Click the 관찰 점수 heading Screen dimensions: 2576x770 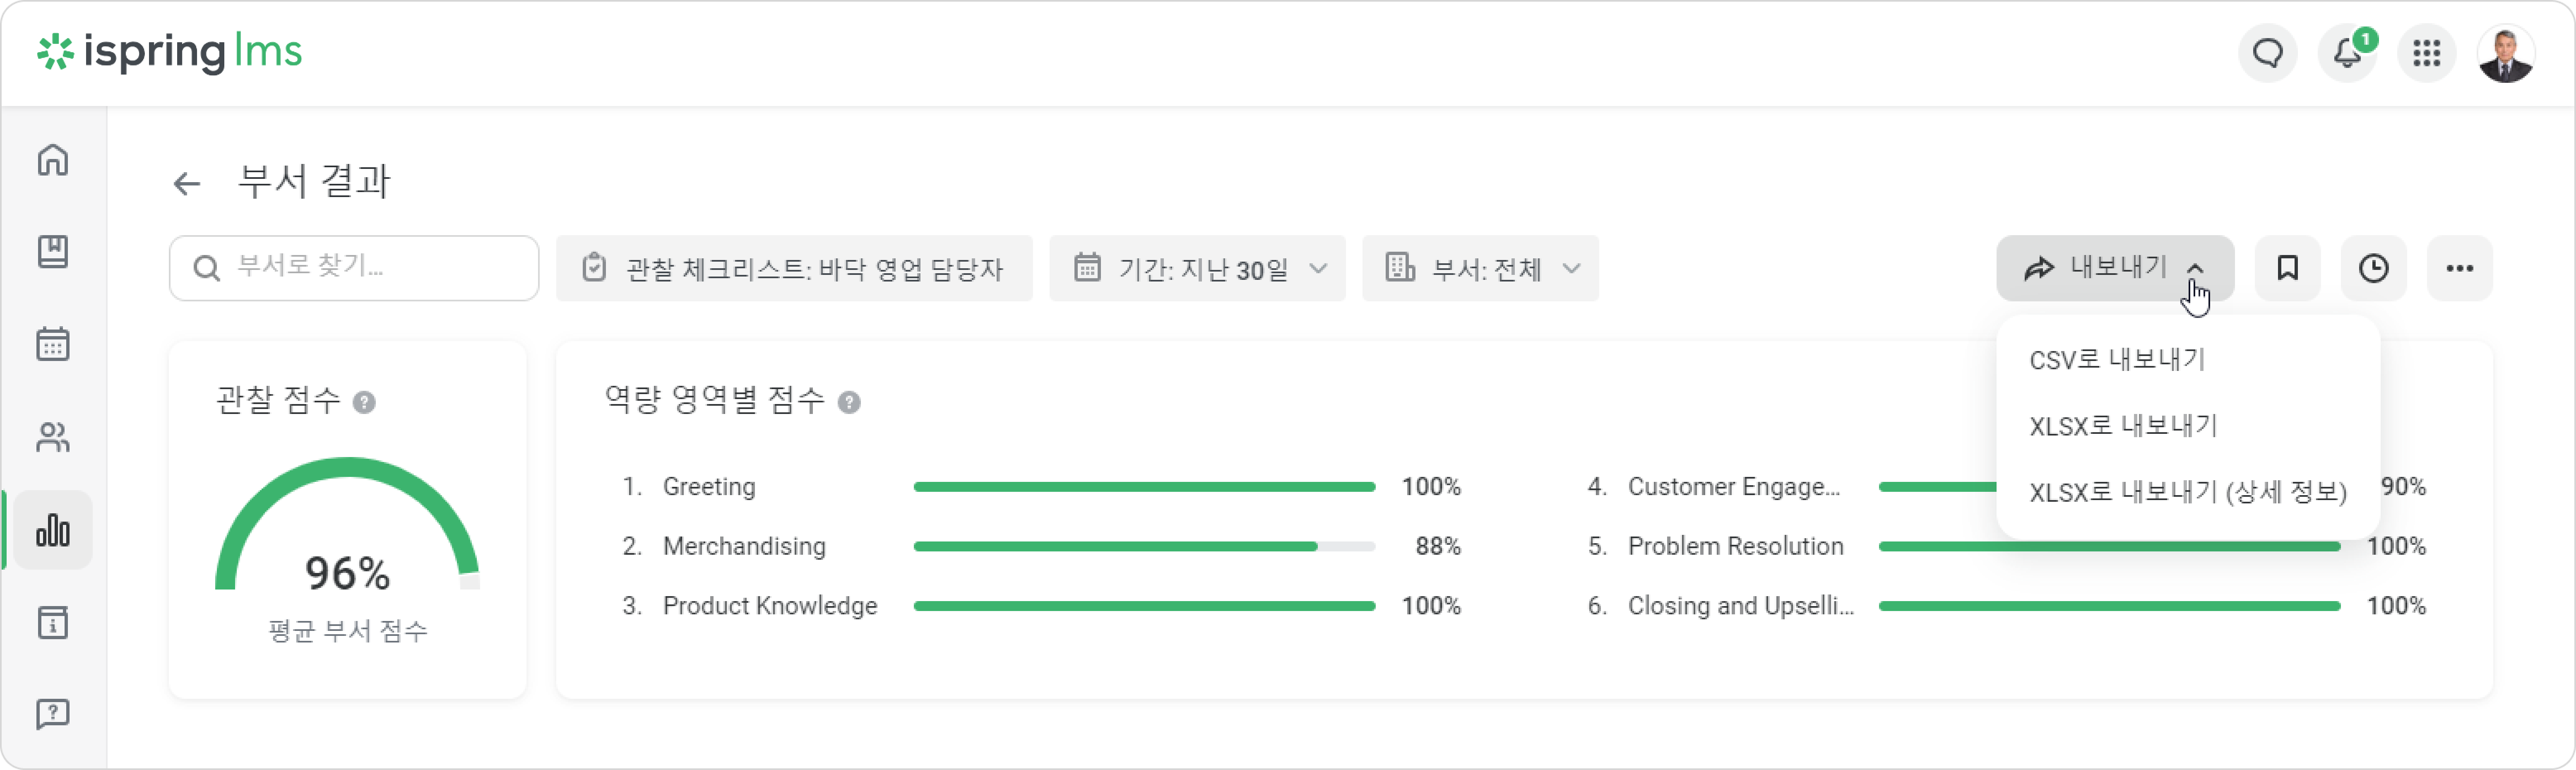click(x=279, y=400)
